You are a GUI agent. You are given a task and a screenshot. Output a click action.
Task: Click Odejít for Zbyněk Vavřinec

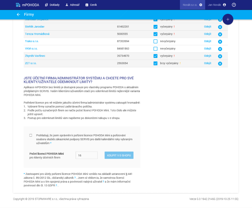[x=208, y=56]
